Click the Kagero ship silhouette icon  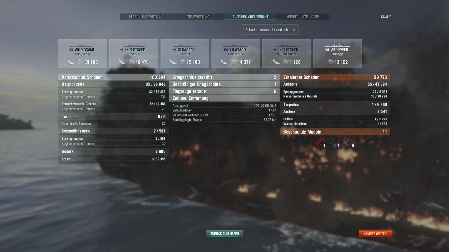185,45
